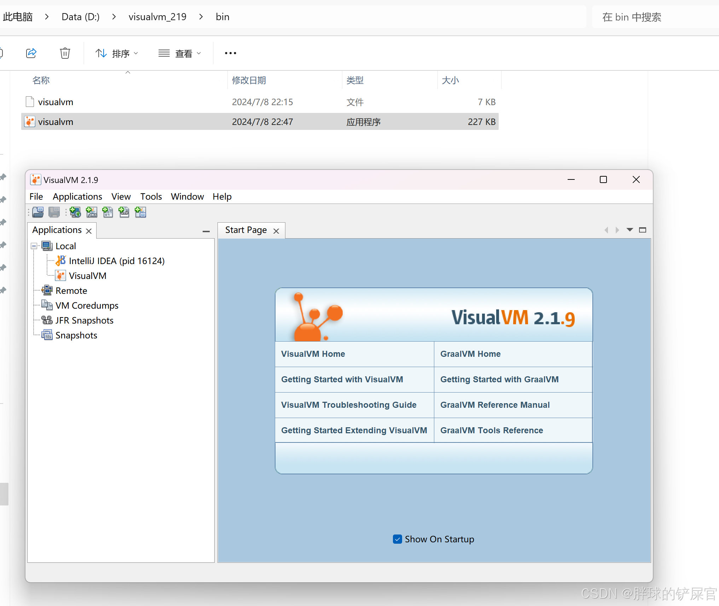The width and height of the screenshot is (719, 606).
Task: Select the Snapshots node in the tree
Action: [x=76, y=335]
